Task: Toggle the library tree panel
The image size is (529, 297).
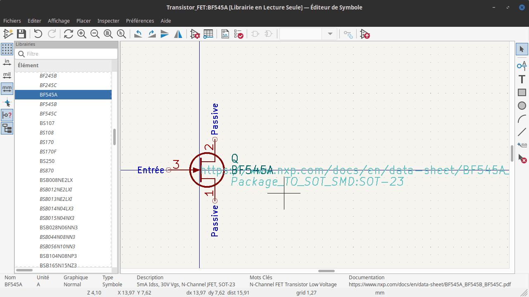Action: 7,128
